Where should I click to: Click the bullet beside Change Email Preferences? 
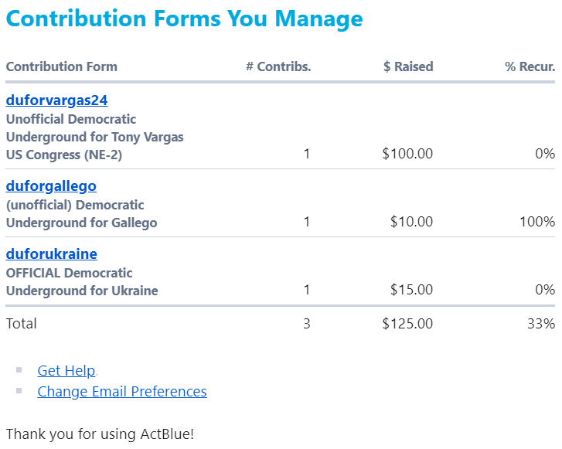pyautogui.click(x=19, y=391)
